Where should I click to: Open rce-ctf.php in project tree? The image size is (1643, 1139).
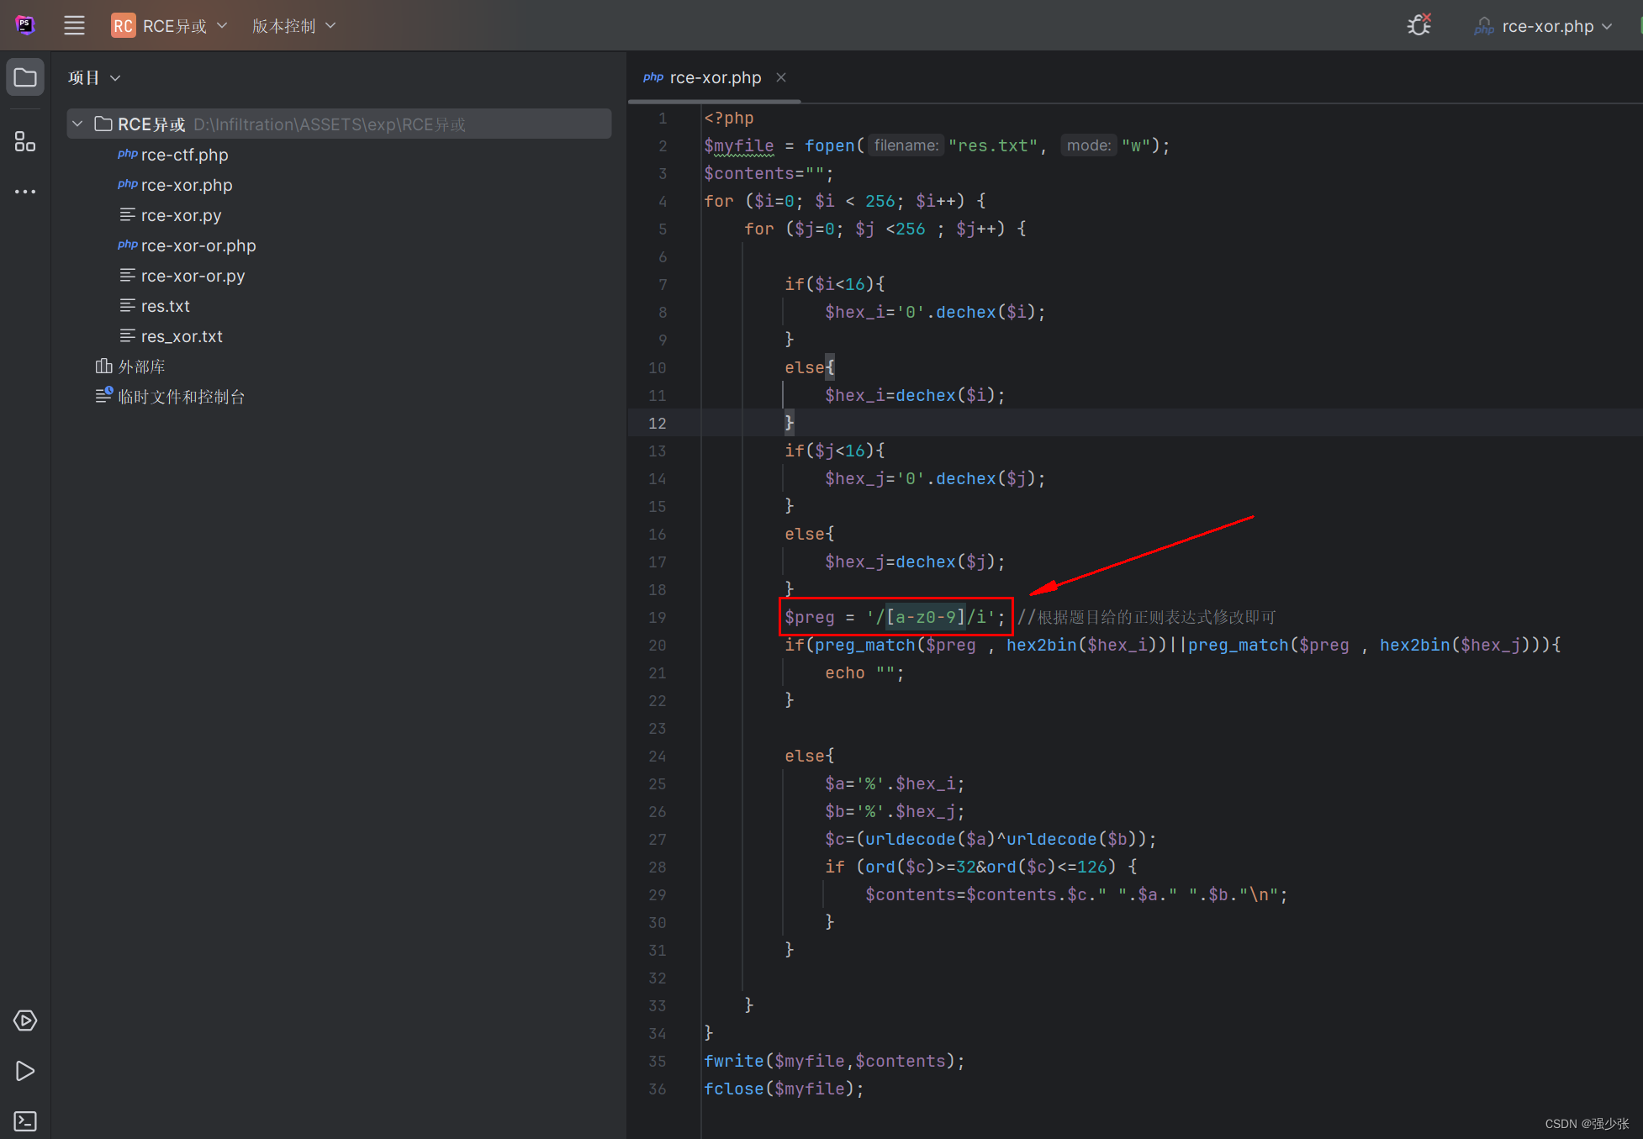[x=185, y=155]
